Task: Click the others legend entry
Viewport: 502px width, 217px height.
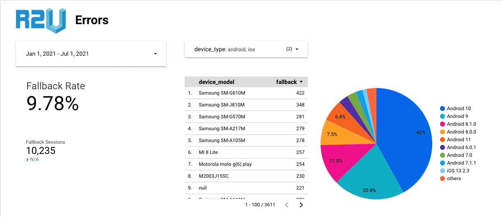Action: pyautogui.click(x=450, y=179)
